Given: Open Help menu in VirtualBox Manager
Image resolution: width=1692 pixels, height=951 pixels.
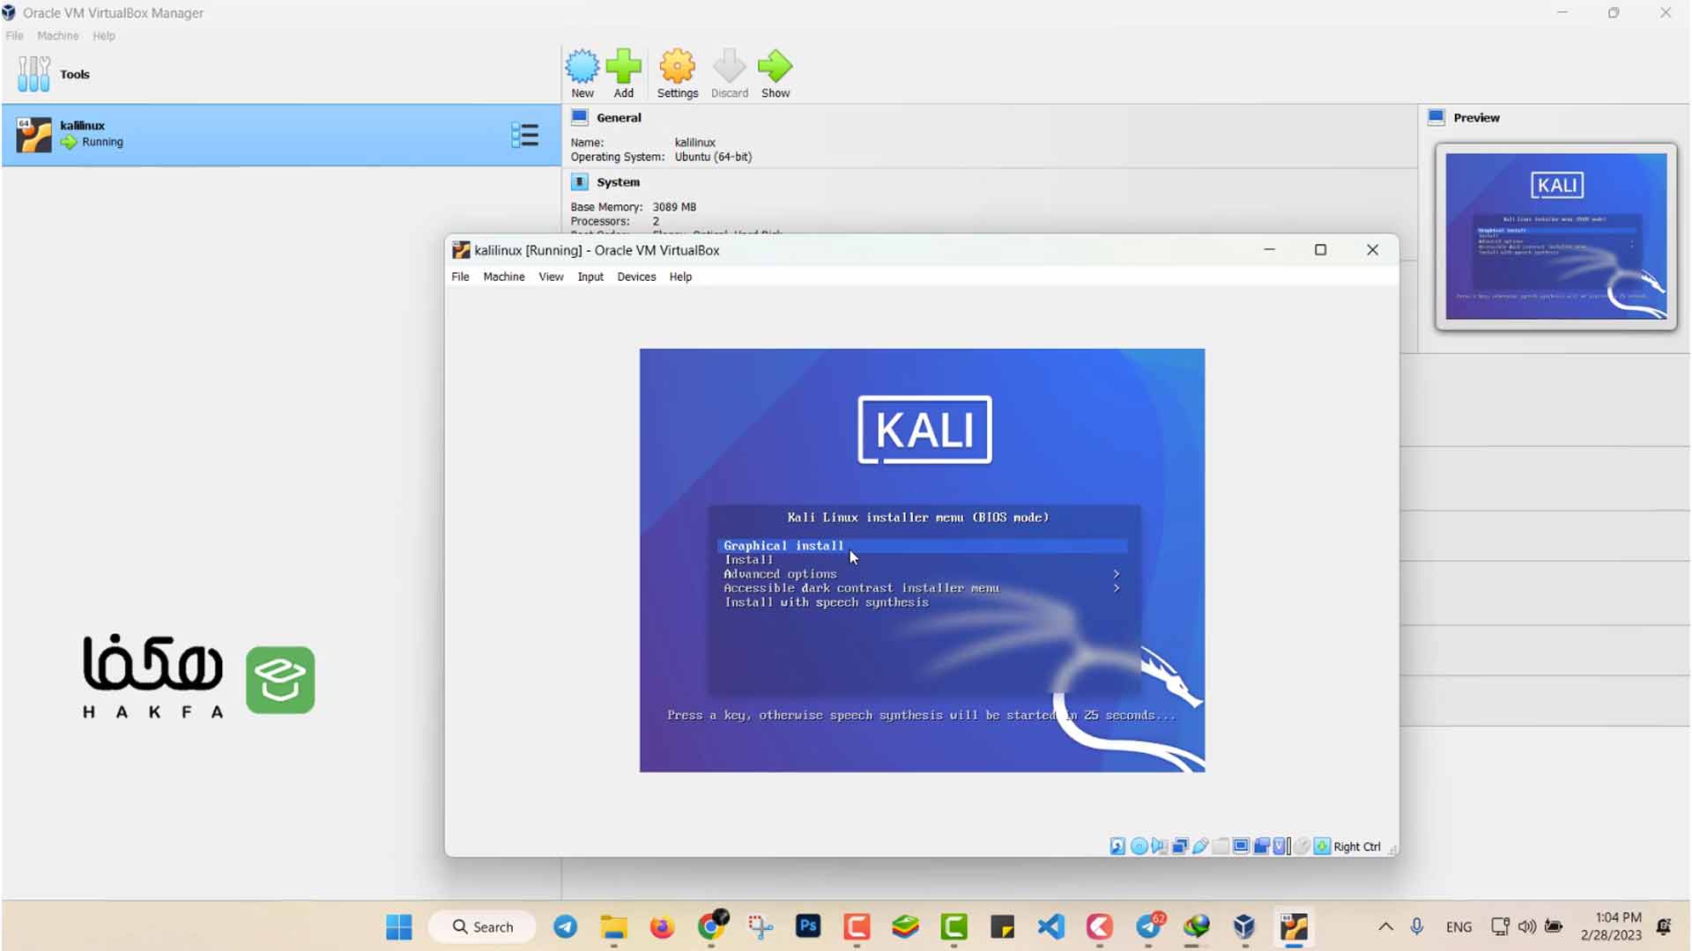Looking at the screenshot, I should point(104,36).
